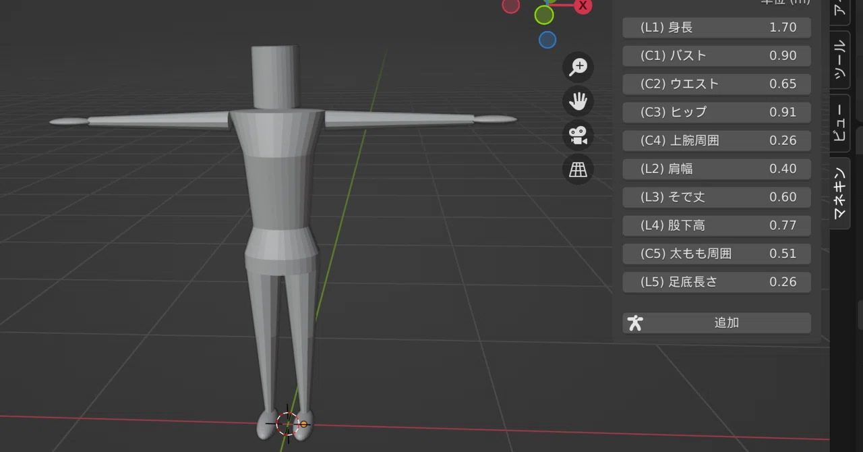Image resolution: width=863 pixels, height=452 pixels.
Task: Click the (C3) ヒップ value field
Action: [x=717, y=112]
